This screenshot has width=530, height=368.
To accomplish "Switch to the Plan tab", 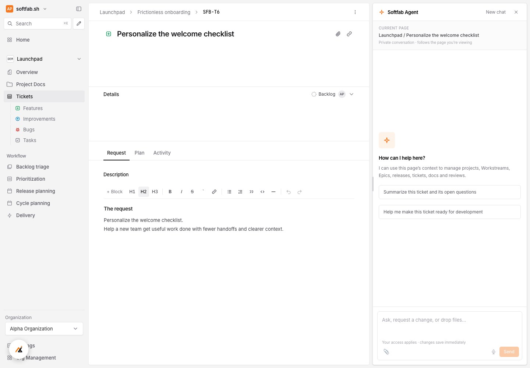I will pos(139,153).
